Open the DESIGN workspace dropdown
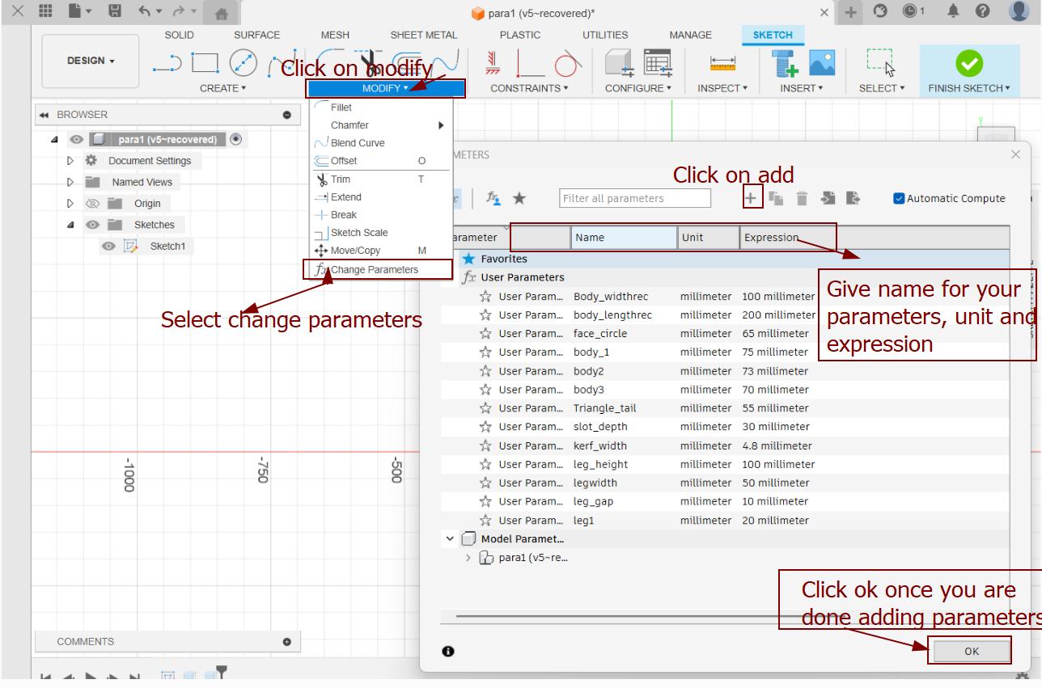The width and height of the screenshot is (1042, 688). click(x=91, y=61)
